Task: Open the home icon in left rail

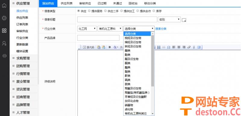Action: [x=4, y=5]
